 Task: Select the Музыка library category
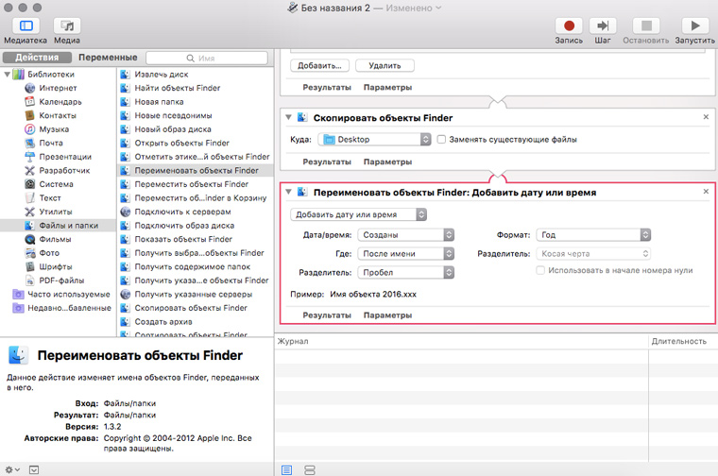click(53, 129)
